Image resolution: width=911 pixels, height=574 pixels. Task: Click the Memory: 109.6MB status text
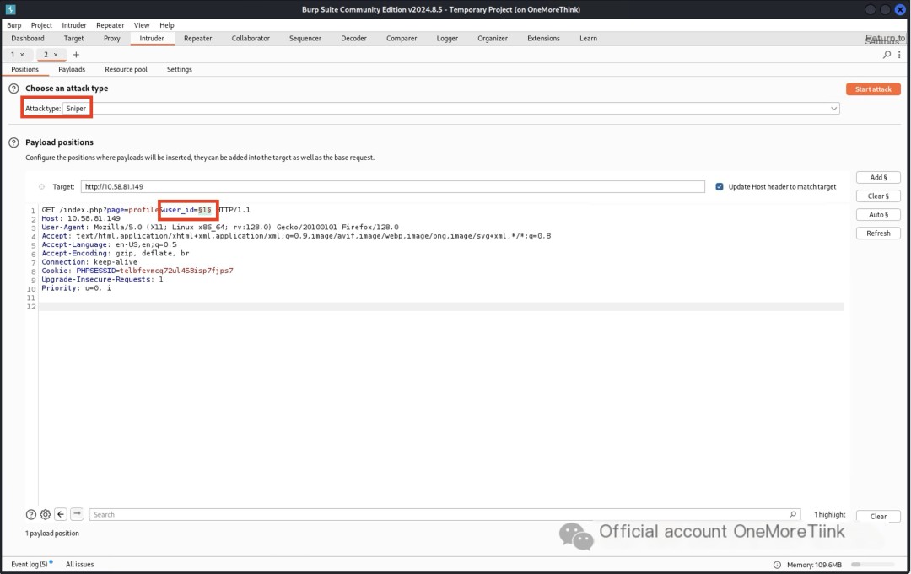(814, 565)
